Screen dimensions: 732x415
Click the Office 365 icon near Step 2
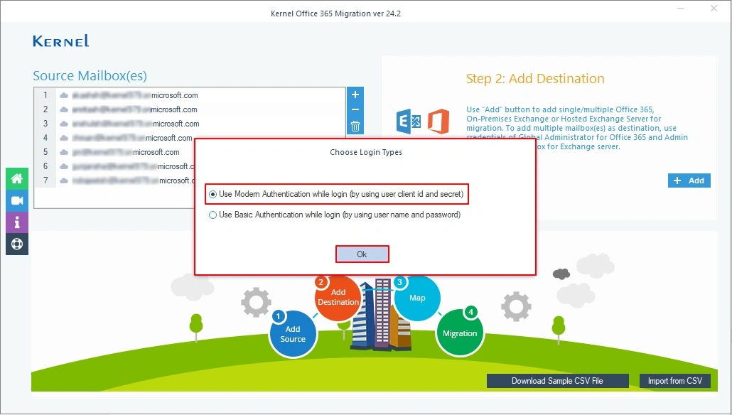(x=439, y=121)
